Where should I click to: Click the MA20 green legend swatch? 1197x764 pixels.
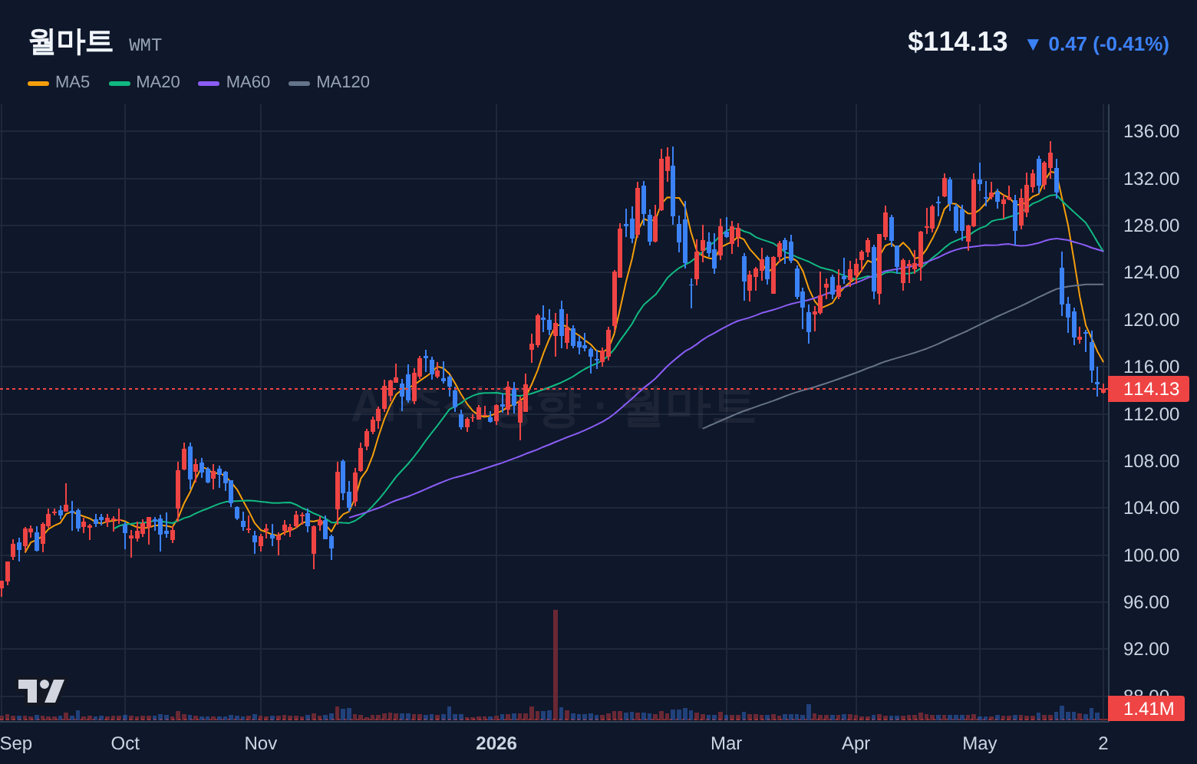click(120, 83)
